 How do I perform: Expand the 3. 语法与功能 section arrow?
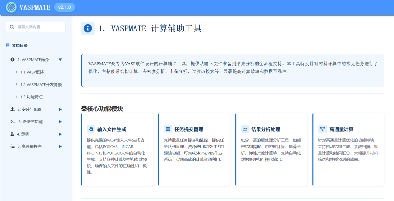[60, 122]
